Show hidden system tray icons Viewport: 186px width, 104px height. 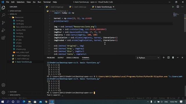click(148, 102)
